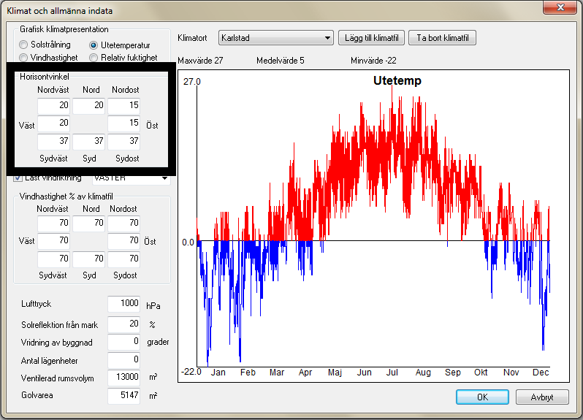Image resolution: width=583 pixels, height=420 pixels.
Task: Click the Horisontvinkel Syd field
Action: [x=88, y=142]
